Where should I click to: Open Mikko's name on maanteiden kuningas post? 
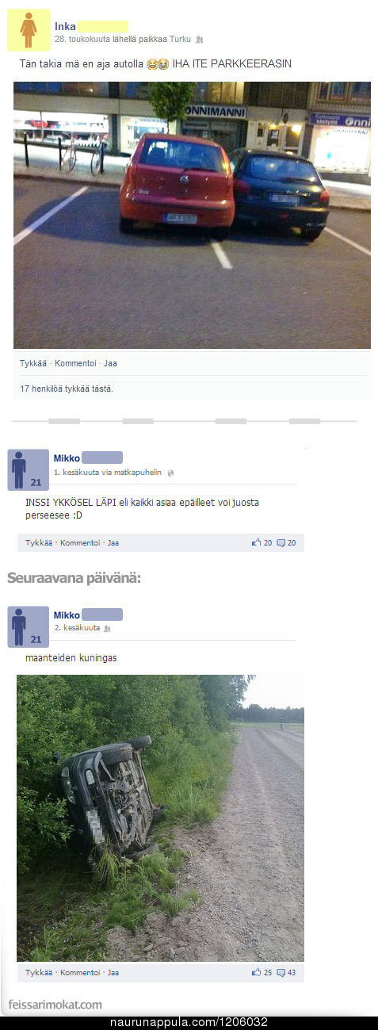67,615
